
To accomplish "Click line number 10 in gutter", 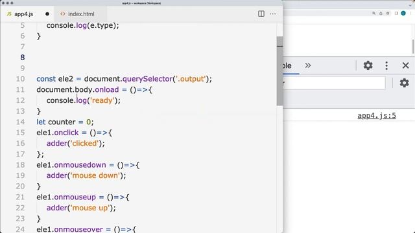I will (20, 79).
